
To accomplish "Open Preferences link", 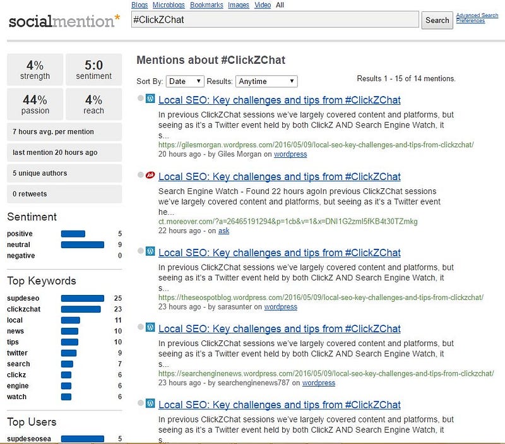I will (x=470, y=20).
